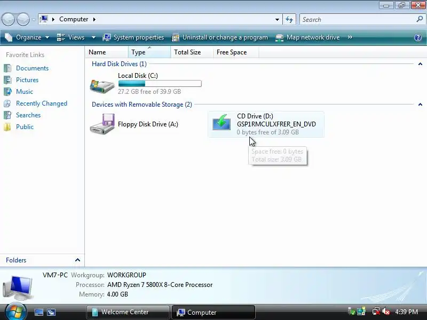Click Uninstall or change a program

coord(219,37)
